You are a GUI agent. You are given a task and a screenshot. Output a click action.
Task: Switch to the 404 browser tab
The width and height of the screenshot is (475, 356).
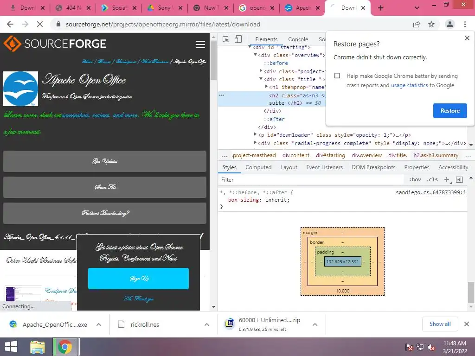click(73, 8)
